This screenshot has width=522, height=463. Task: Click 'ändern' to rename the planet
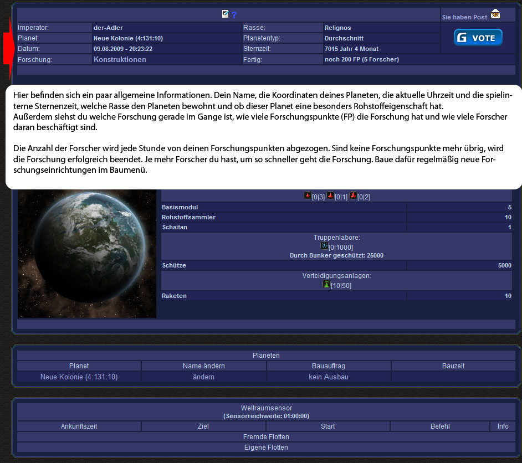(x=203, y=377)
